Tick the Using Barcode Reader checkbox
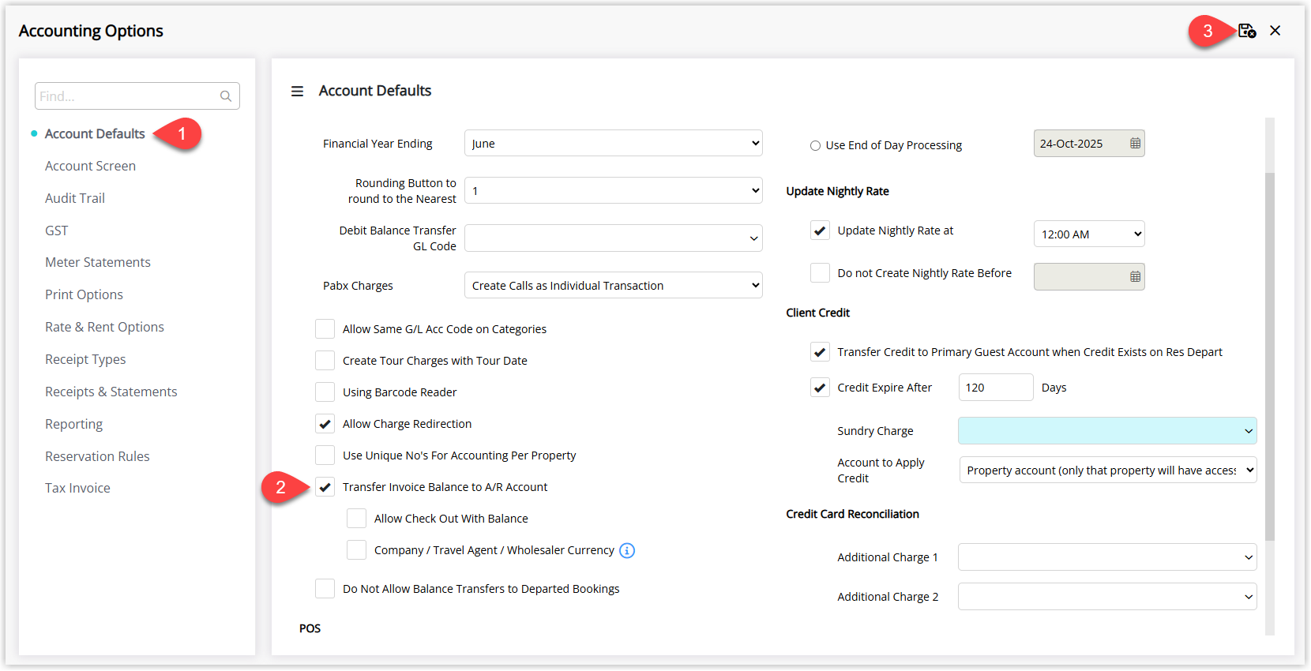This screenshot has height=671, width=1311. [x=325, y=392]
